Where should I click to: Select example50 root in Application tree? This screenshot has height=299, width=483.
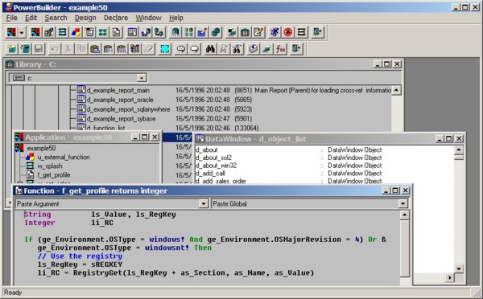coord(41,148)
